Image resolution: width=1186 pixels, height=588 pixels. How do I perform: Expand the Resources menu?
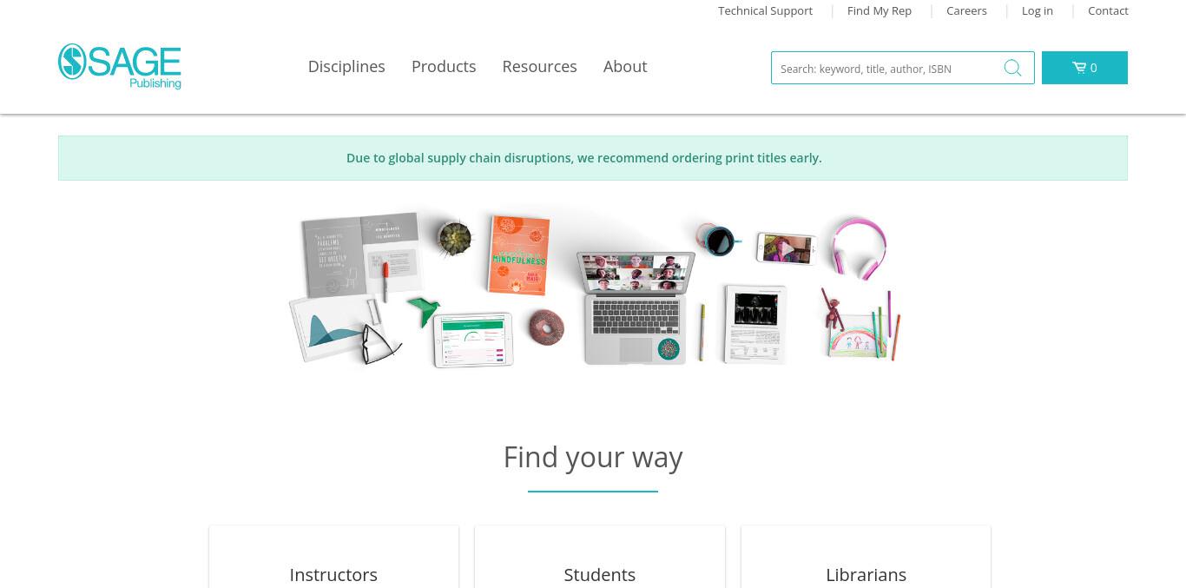pyautogui.click(x=539, y=67)
